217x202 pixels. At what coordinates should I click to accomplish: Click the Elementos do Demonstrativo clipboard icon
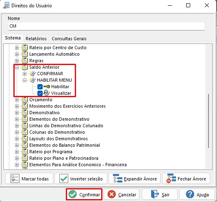25,119
